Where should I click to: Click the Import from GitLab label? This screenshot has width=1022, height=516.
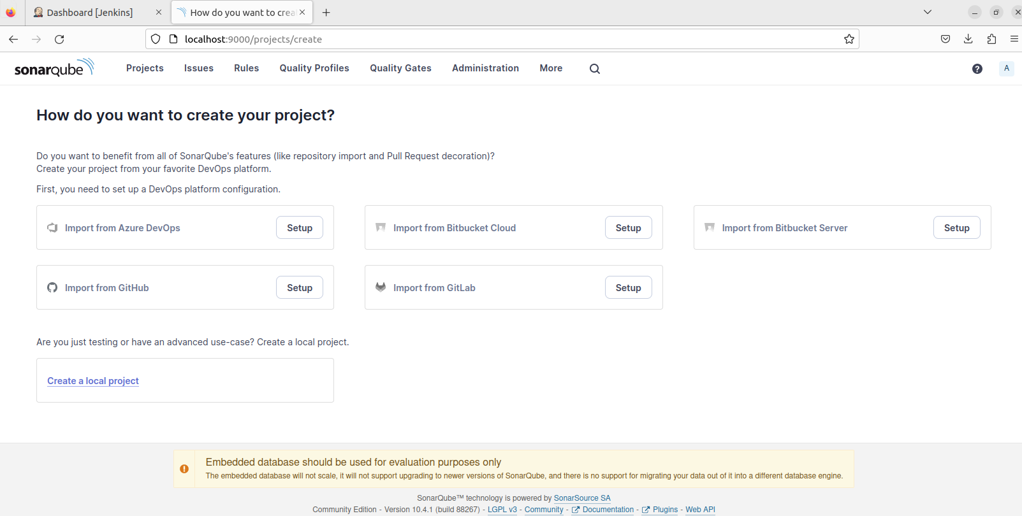tap(434, 287)
